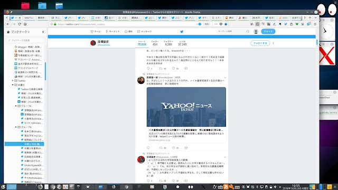Viewport: 338px width, 190px height.
Task: Retweet the bottom tweet by 深澤諭史
Action: pos(161,180)
